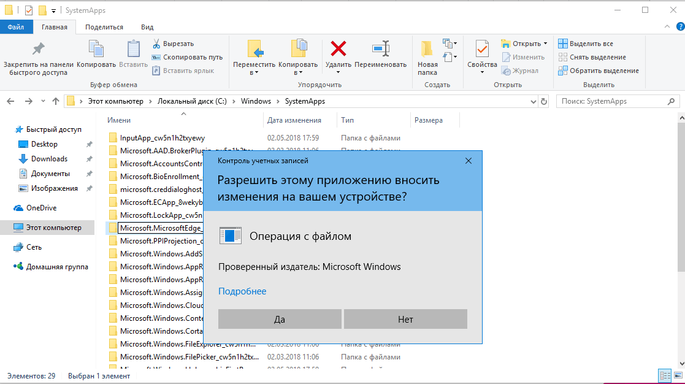Screen dimensions: 685x384
Task: Open the Файл menu tab
Action: pyautogui.click(x=16, y=27)
